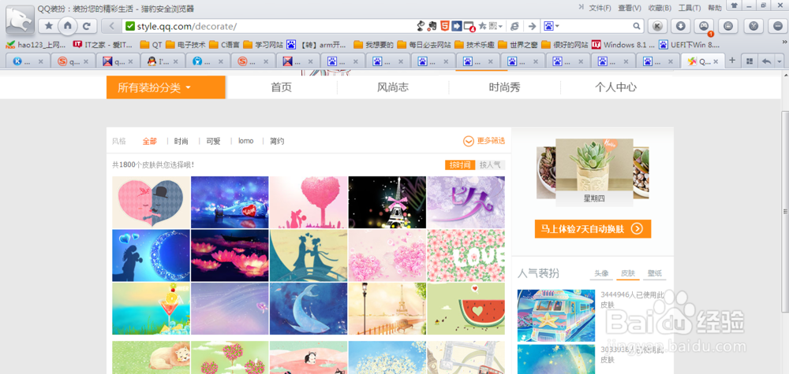
Task: Show the tab grid overview
Action: tap(750, 61)
